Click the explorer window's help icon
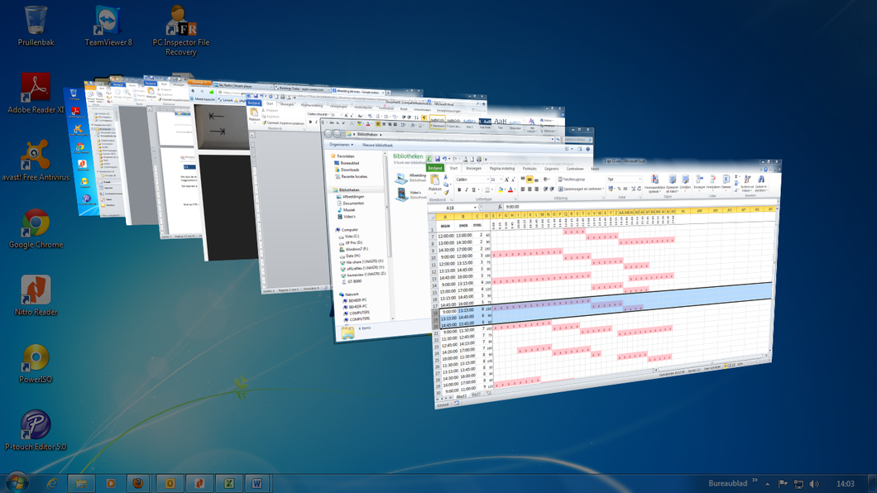This screenshot has height=493, width=877. (587, 149)
